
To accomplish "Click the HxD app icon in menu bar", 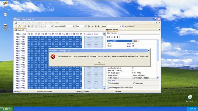I will (x=16, y=23).
